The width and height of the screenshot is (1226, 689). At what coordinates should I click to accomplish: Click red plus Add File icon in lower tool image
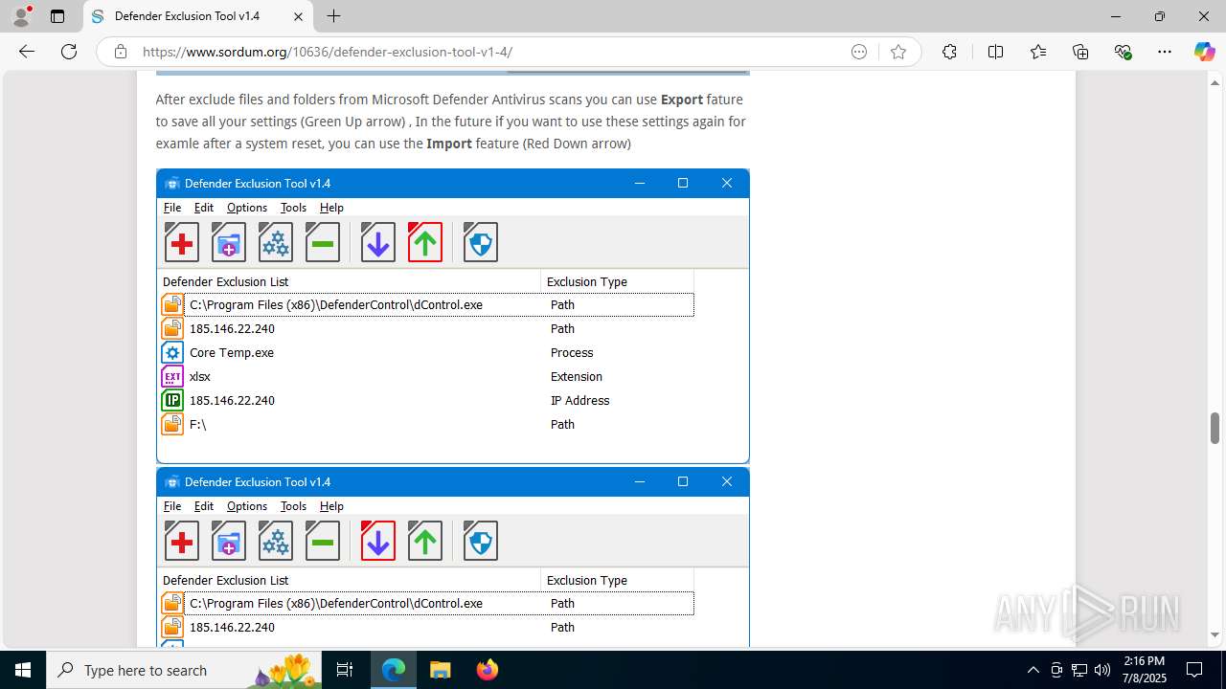181,542
